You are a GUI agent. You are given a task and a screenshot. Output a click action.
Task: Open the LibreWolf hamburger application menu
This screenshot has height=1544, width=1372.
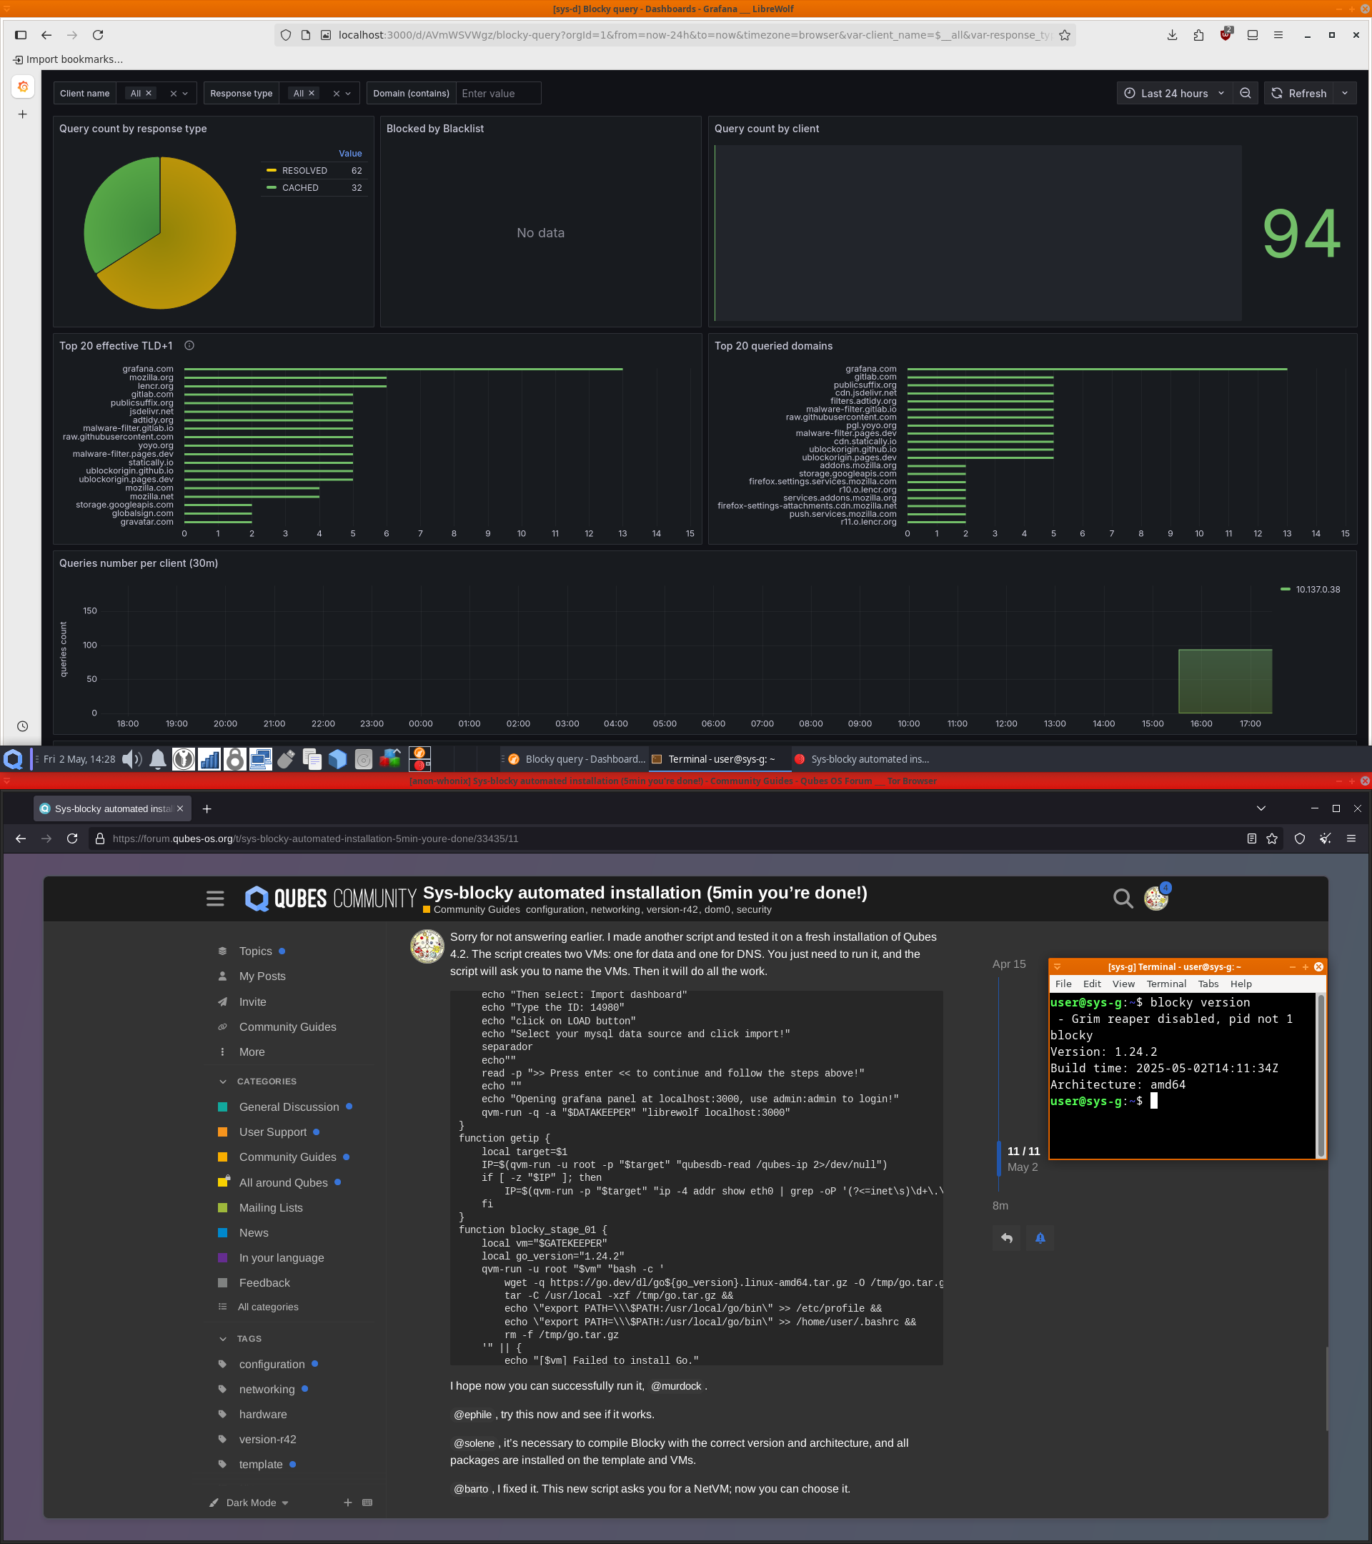1278,35
